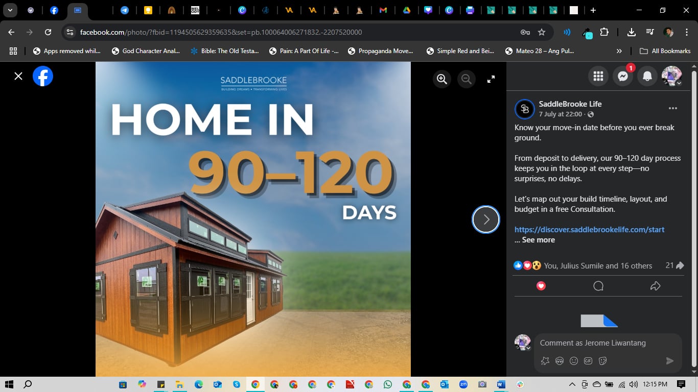Click the facebook.com address bar URL
This screenshot has width=698, height=392.
click(221, 32)
